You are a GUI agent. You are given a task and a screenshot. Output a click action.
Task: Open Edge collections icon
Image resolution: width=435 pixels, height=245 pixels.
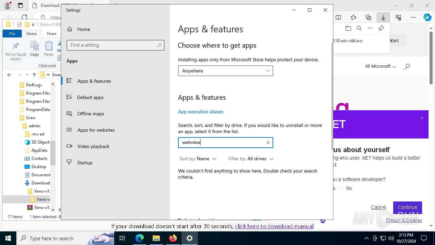[x=368, y=17]
